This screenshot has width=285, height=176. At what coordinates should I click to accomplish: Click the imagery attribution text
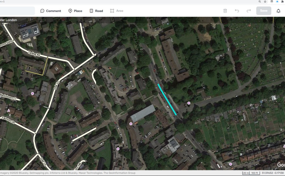[x=68, y=173]
